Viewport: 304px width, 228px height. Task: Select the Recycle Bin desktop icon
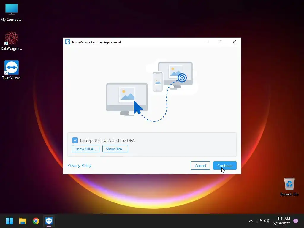(x=289, y=187)
